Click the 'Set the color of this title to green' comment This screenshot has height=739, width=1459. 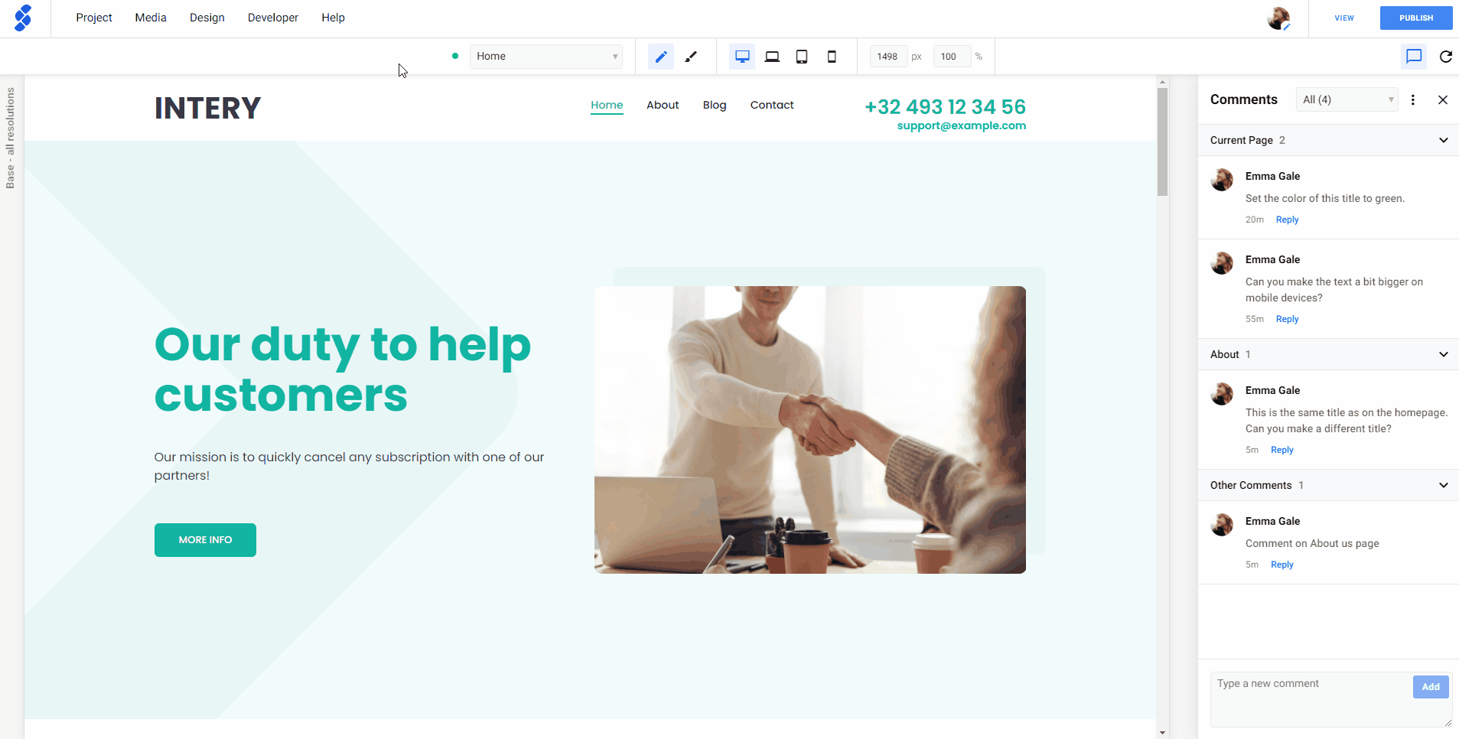1325,198
